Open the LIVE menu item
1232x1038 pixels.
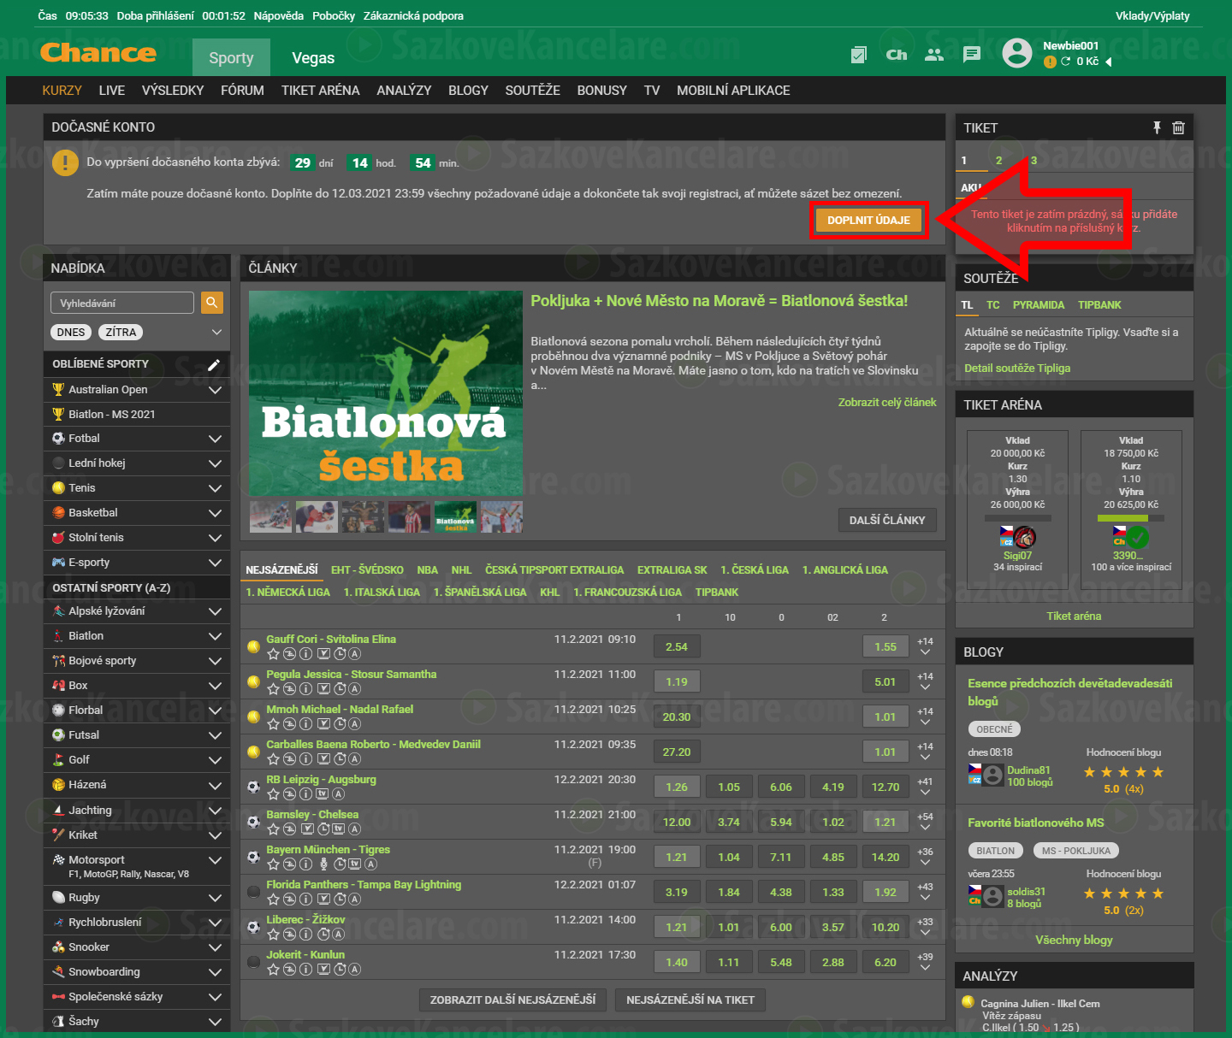click(112, 91)
